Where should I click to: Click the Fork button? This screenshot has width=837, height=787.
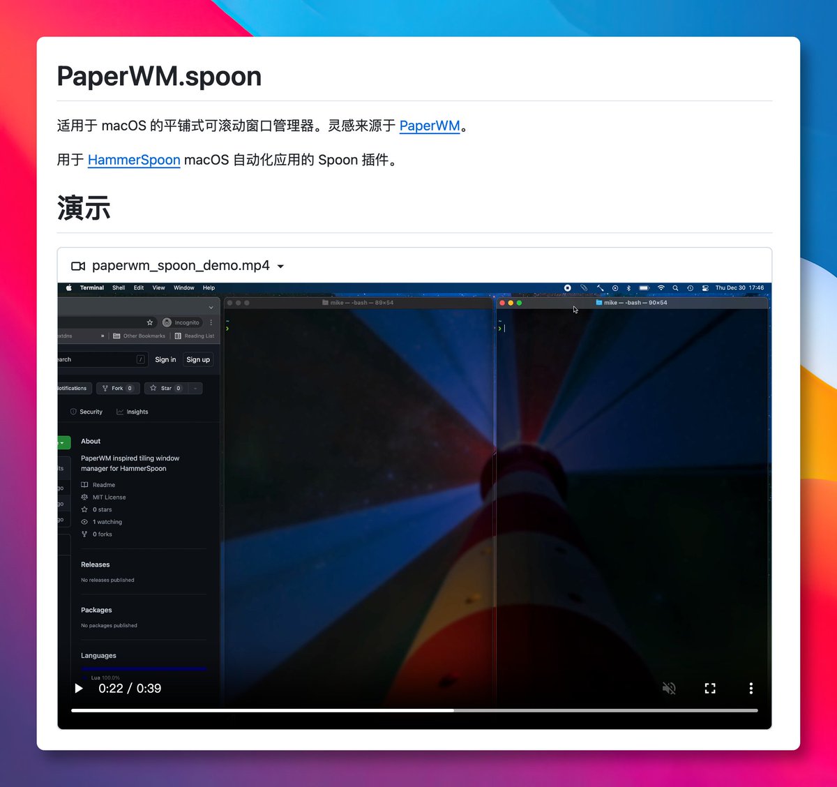(118, 388)
